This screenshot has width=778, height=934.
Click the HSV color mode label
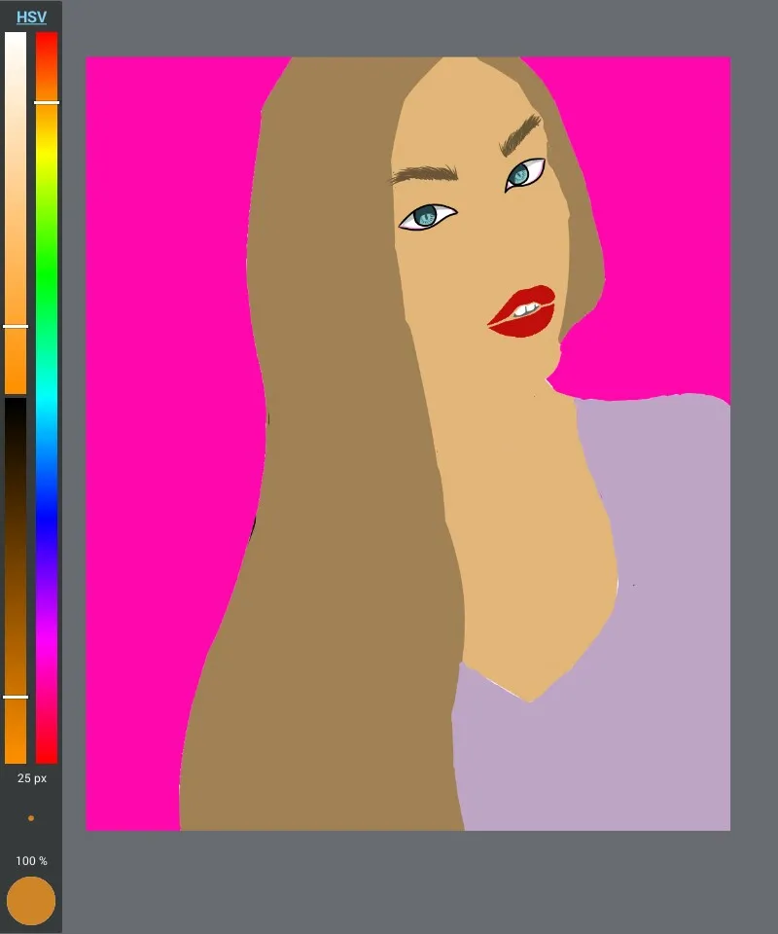[x=31, y=18]
